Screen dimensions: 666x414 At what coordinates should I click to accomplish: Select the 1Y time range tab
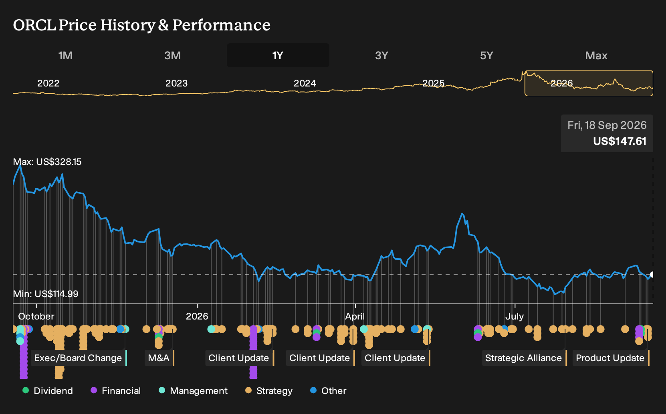(x=278, y=55)
